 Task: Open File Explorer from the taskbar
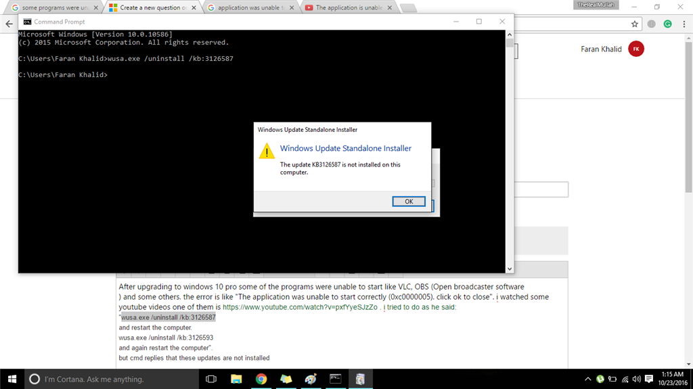pyautogui.click(x=236, y=380)
